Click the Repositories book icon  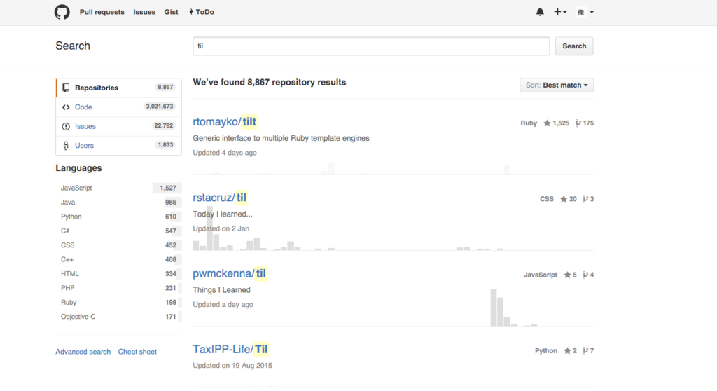tap(66, 88)
